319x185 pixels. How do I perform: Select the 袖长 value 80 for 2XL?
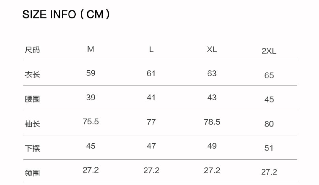[x=269, y=124]
